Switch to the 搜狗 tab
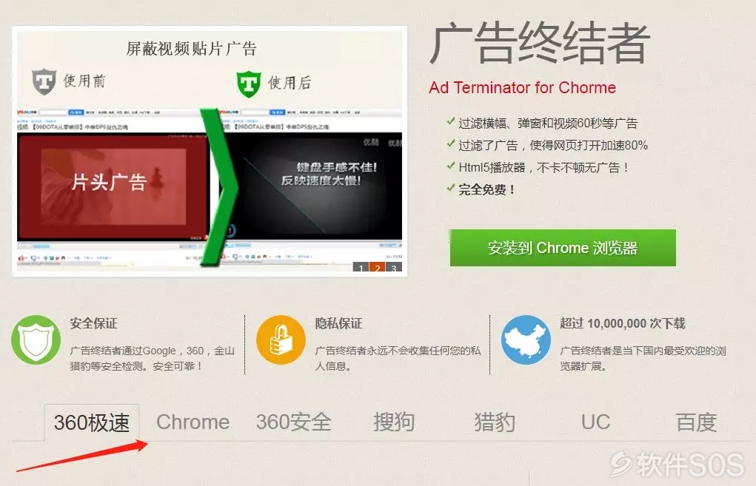 394,422
